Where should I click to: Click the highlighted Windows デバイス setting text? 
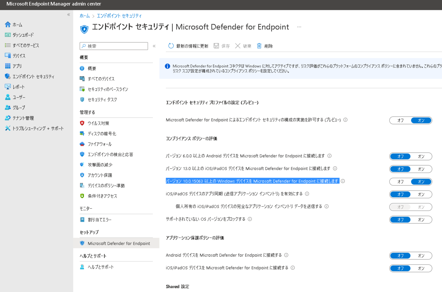point(252,181)
